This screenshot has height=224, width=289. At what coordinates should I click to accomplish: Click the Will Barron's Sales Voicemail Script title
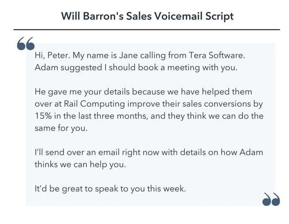click(x=147, y=16)
